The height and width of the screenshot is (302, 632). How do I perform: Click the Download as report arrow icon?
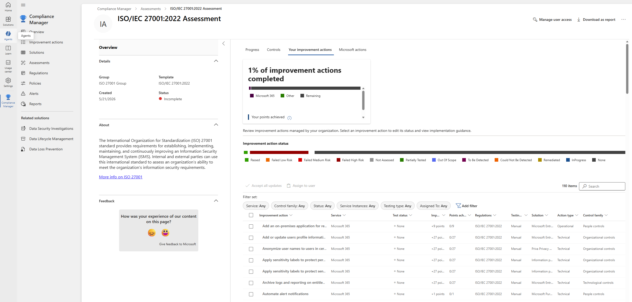coord(579,20)
